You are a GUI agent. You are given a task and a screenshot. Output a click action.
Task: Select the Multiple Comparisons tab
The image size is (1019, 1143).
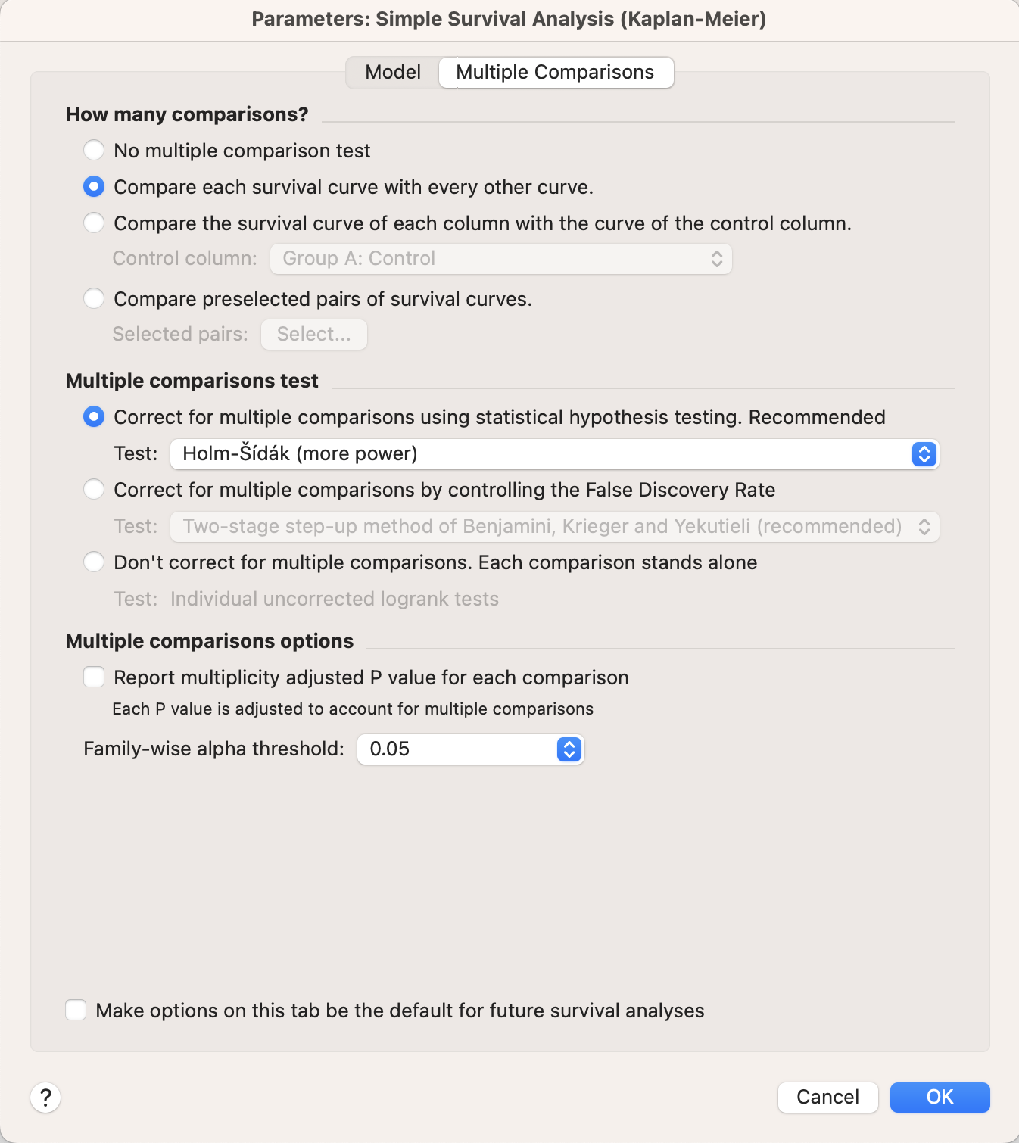click(555, 73)
